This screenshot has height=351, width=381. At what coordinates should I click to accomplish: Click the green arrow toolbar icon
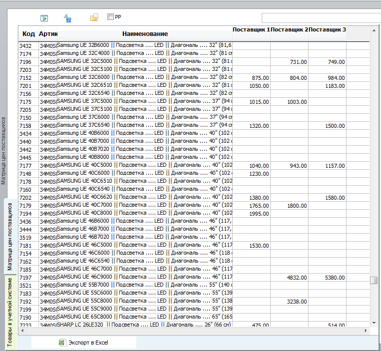[44, 18]
